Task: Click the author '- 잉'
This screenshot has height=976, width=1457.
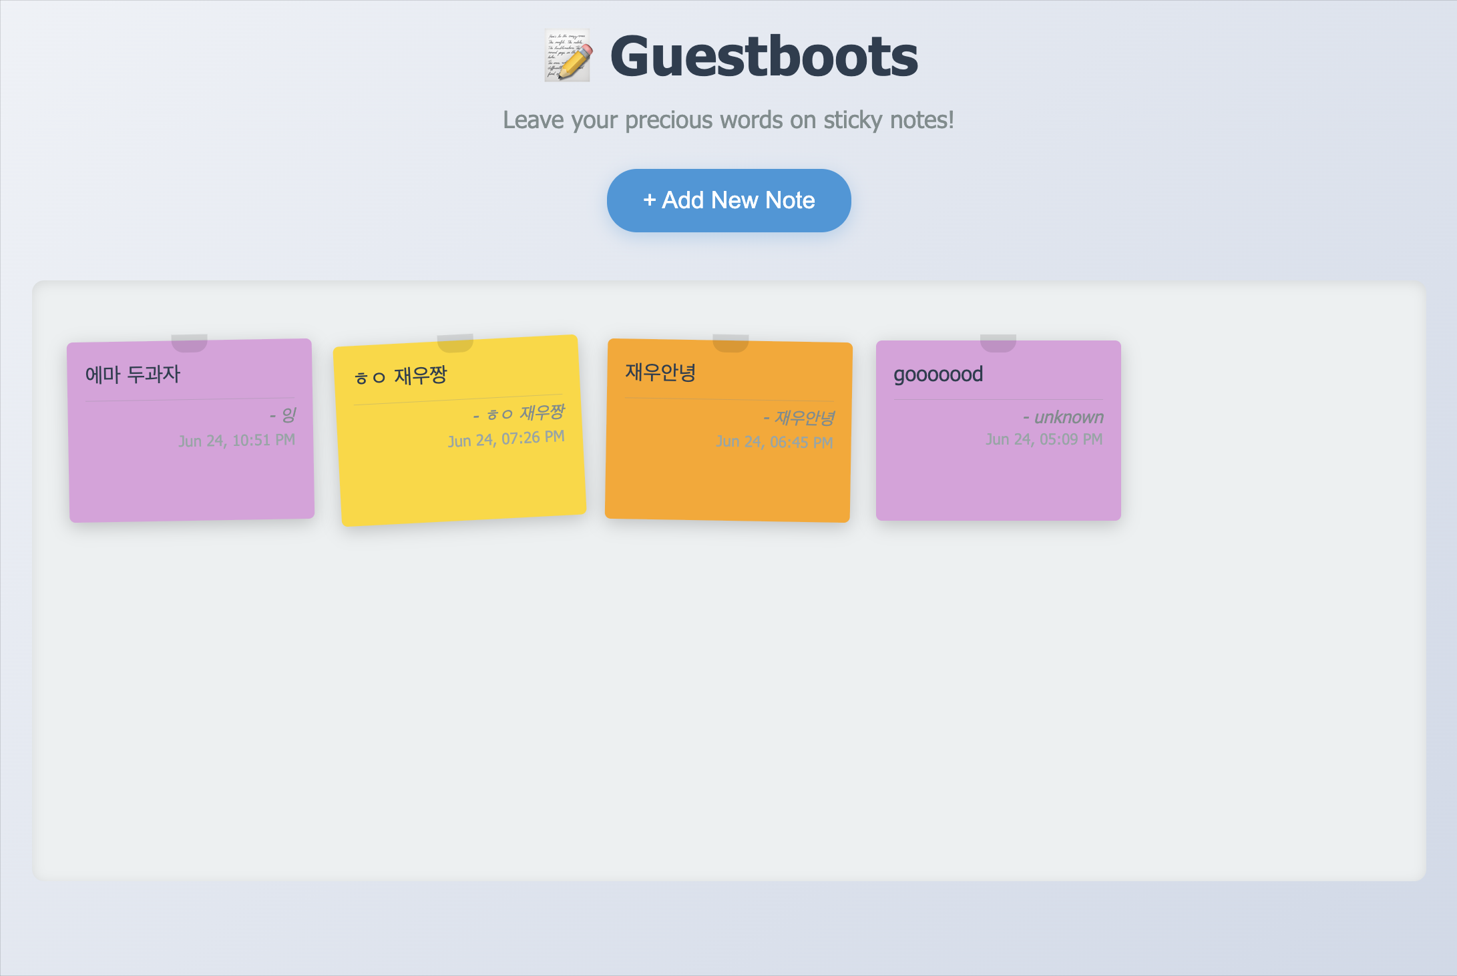Action: coord(283,415)
